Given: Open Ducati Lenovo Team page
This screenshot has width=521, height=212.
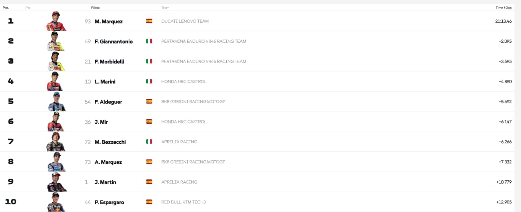Looking at the screenshot, I should pos(185,21).
